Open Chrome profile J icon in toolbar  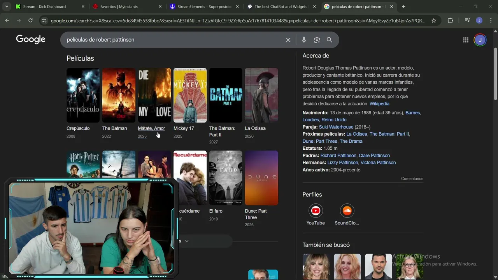coord(479,21)
